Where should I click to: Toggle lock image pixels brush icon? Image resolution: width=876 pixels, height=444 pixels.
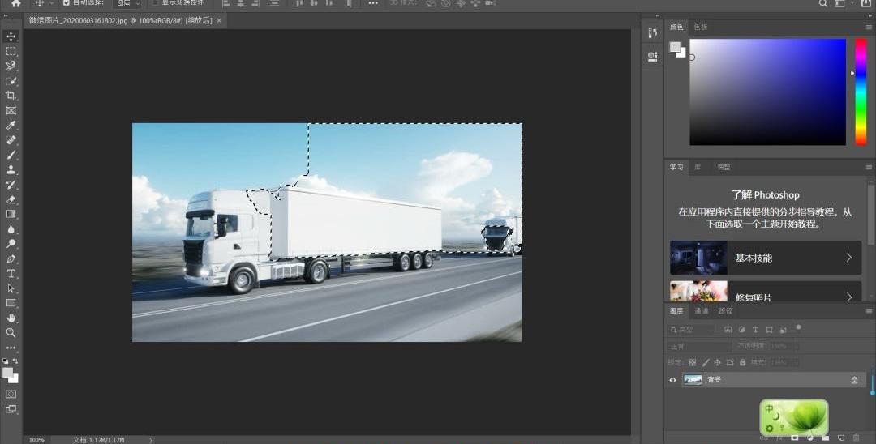click(705, 362)
